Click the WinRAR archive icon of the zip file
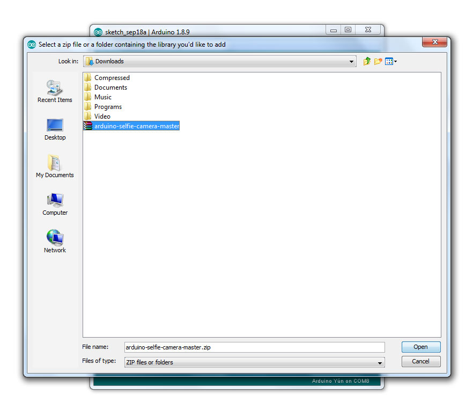The height and width of the screenshot is (409, 473). click(x=88, y=126)
